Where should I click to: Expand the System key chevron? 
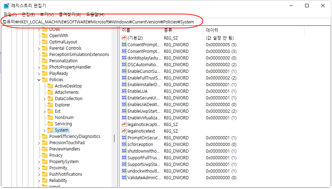coord(44,131)
